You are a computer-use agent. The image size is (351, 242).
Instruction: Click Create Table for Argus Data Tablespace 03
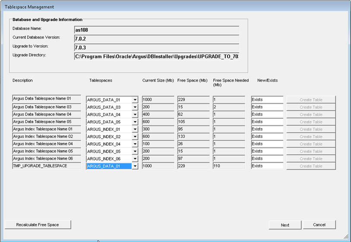(311, 107)
